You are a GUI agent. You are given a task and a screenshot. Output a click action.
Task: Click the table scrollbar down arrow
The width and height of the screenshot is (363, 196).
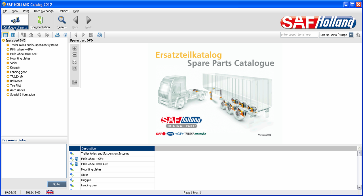(359, 187)
